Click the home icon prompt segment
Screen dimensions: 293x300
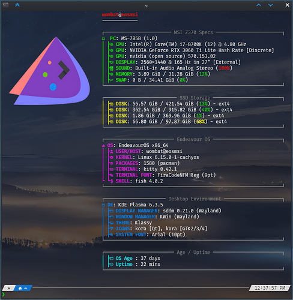point(22,288)
